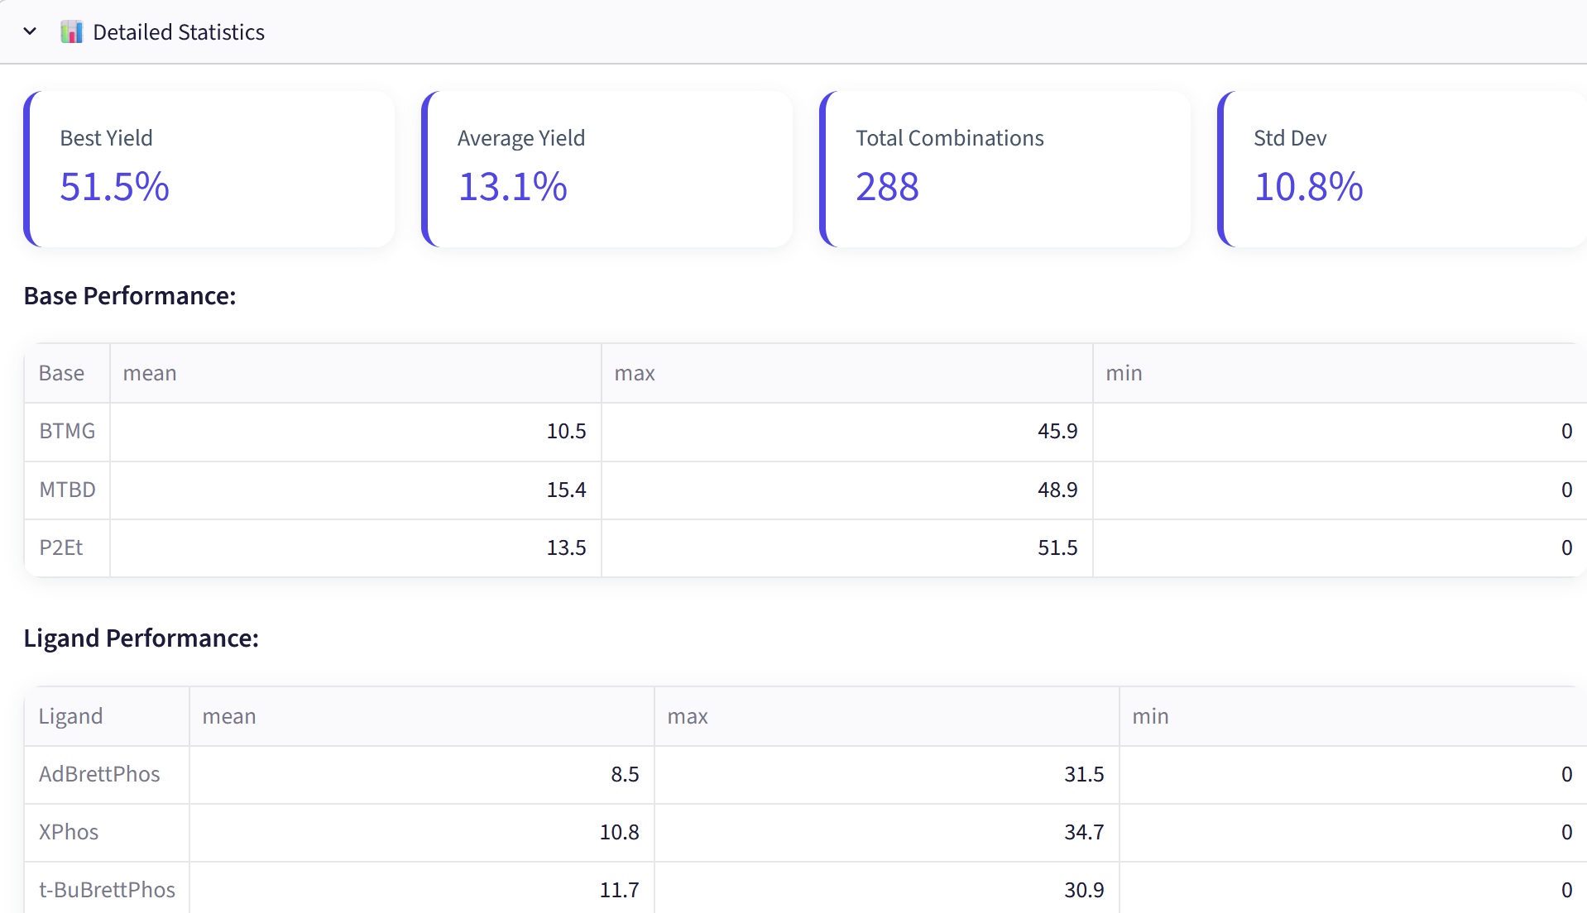Click the min header in Base table

coord(1124,373)
